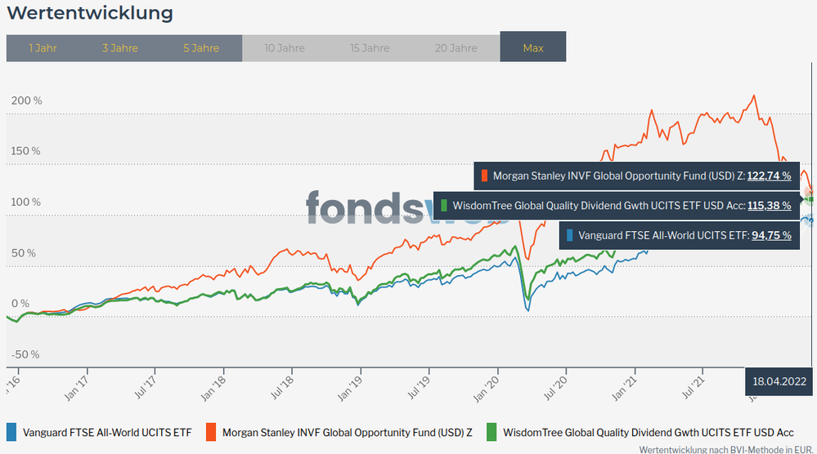Select the Max time range tab

(x=533, y=48)
